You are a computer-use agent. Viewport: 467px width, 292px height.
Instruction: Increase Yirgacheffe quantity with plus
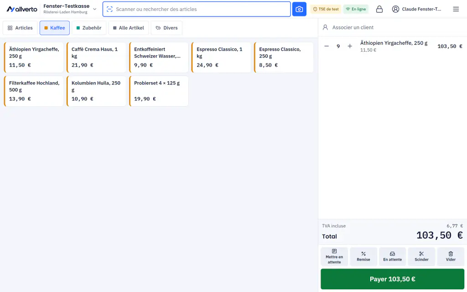click(350, 46)
